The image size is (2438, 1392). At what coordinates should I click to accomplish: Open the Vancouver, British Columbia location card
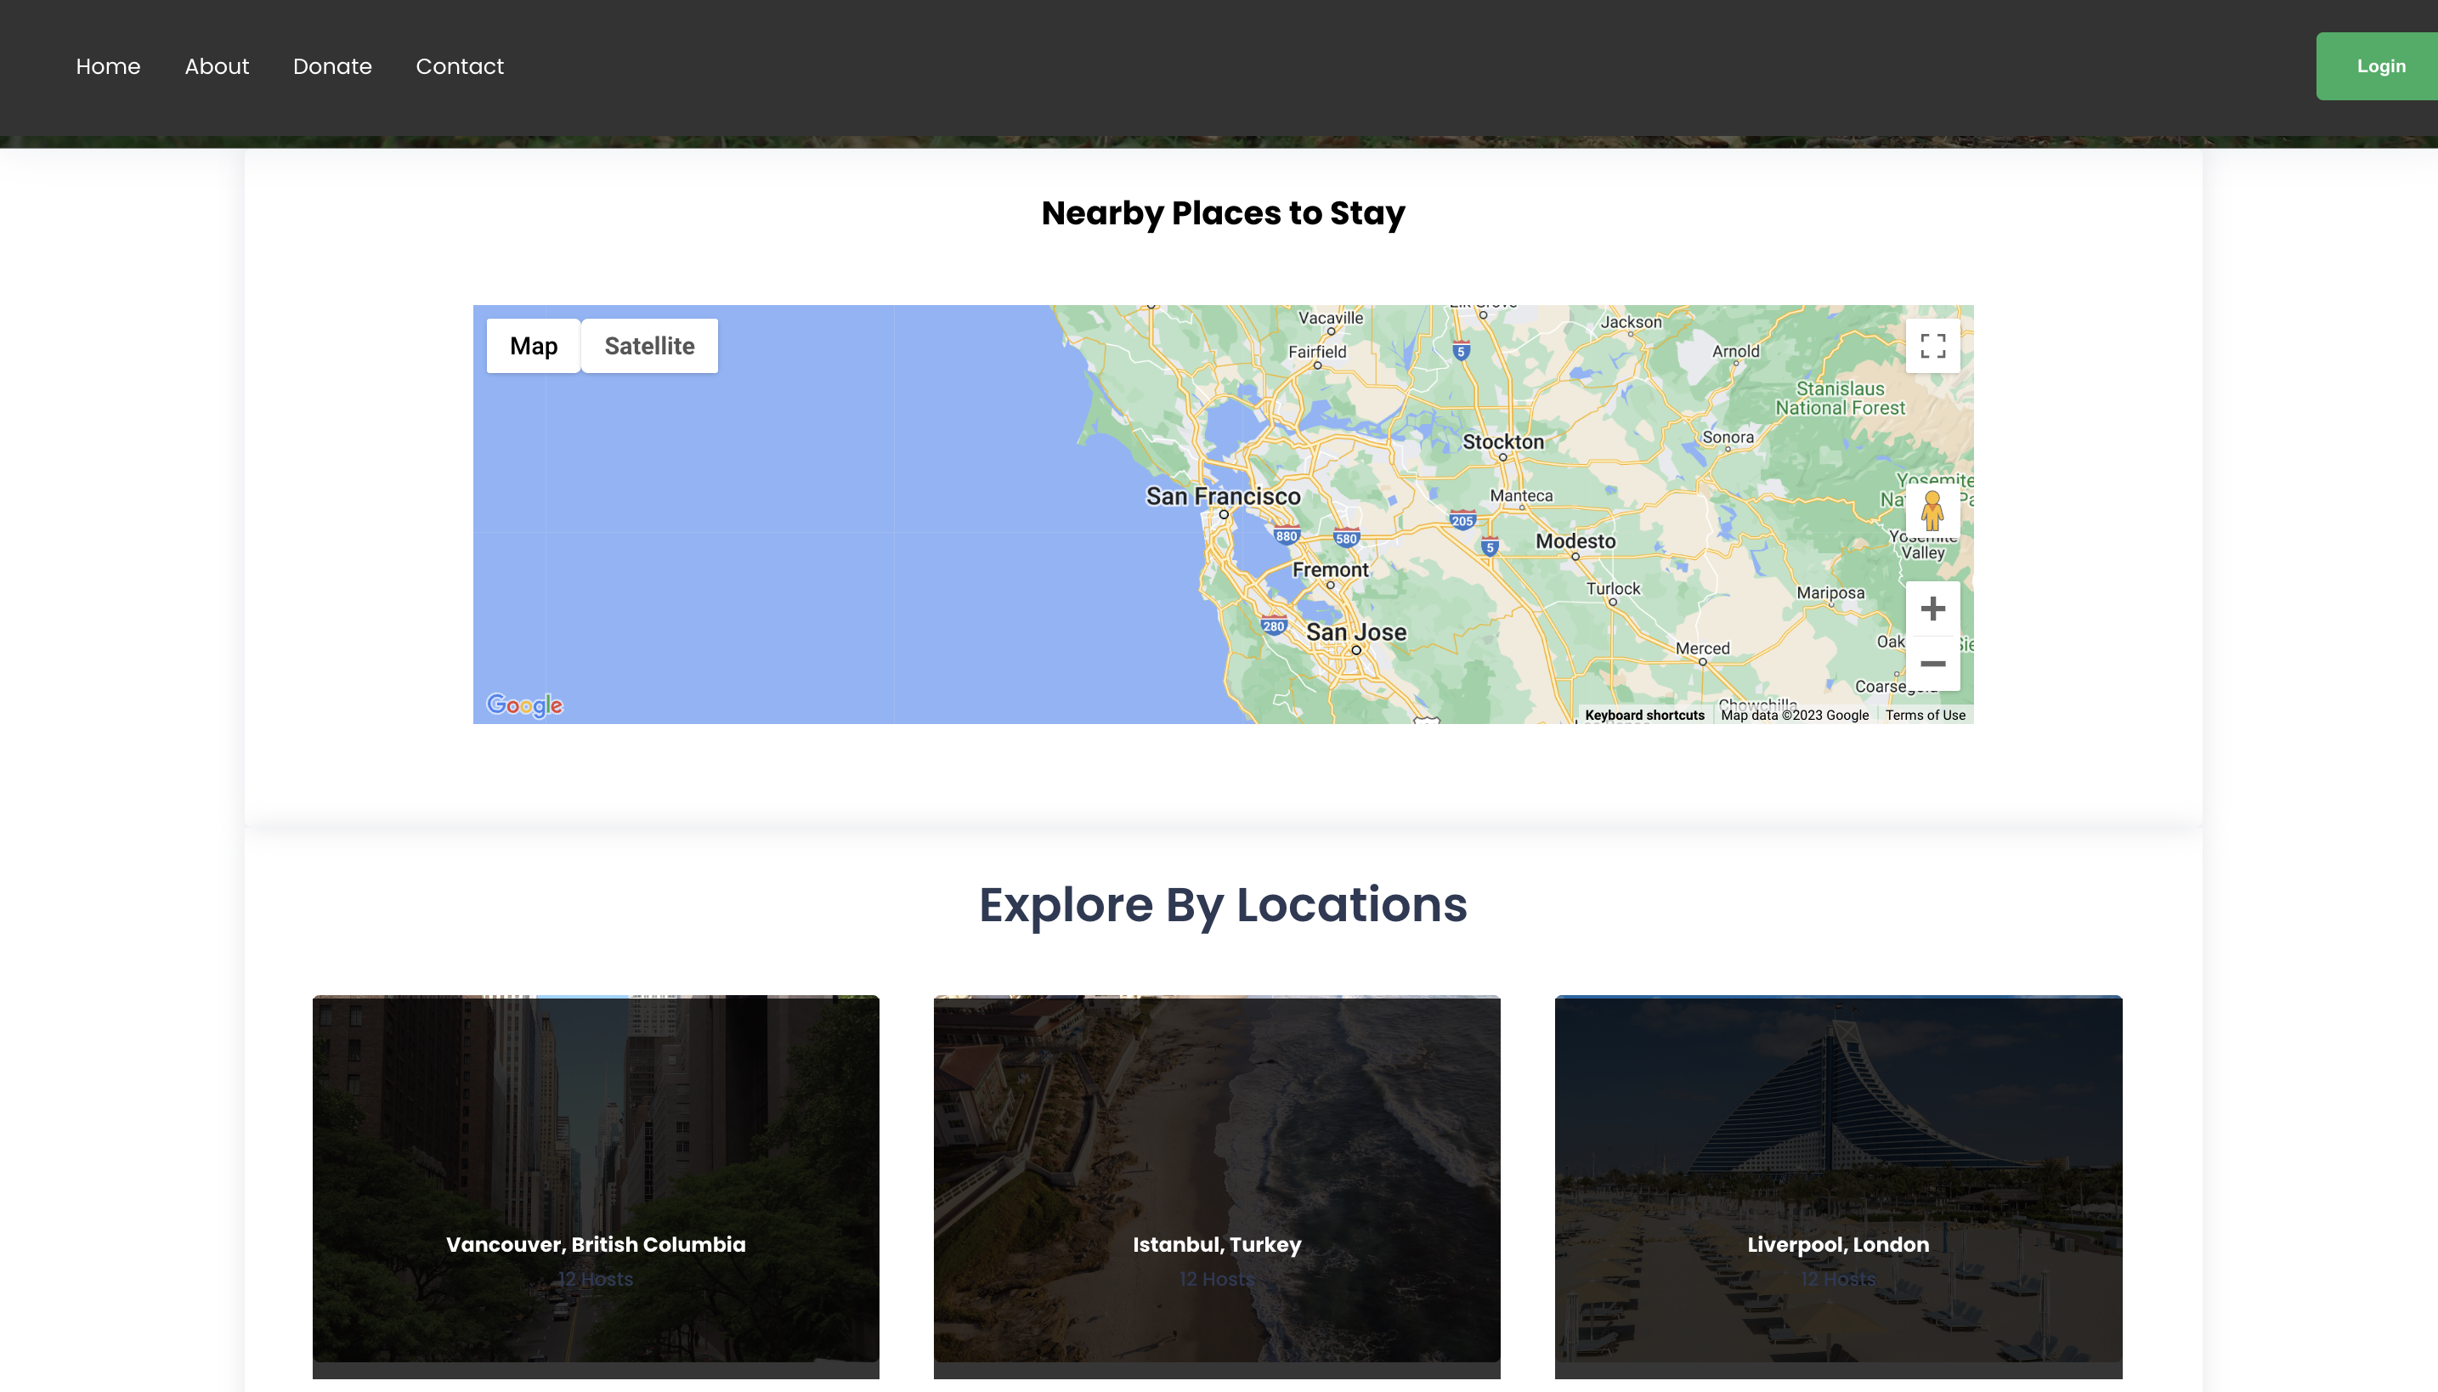click(596, 1179)
